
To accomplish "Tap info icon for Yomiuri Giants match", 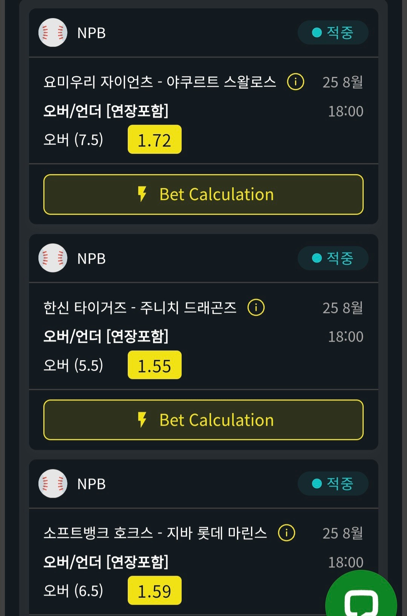I will 295,82.
